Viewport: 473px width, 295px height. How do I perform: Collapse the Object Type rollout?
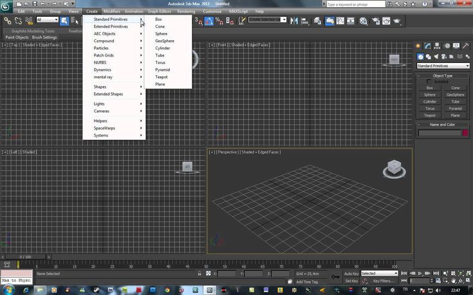pyautogui.click(x=443, y=76)
